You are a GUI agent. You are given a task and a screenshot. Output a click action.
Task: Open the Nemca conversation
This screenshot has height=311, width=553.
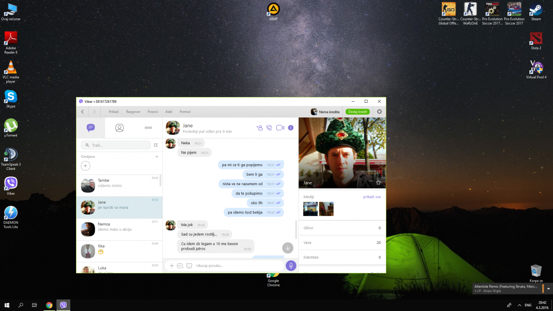(x=119, y=229)
